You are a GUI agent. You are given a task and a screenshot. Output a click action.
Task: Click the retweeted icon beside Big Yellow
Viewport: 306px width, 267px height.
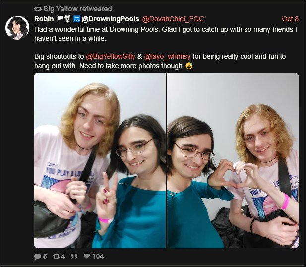38,9
